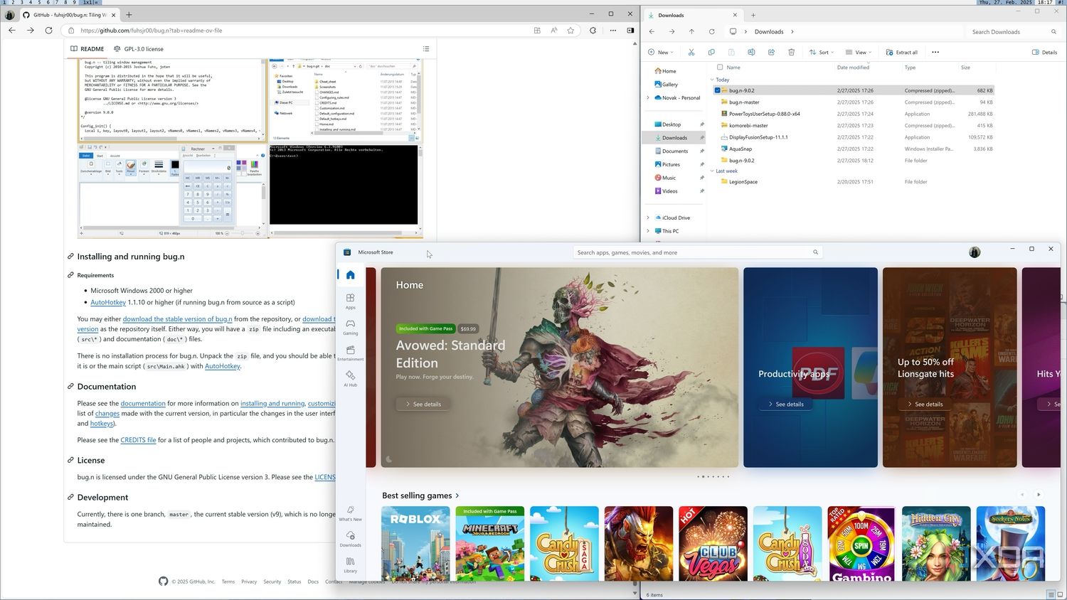Open the Apps section in Microsoft Store
This screenshot has width=1067, height=600.
[x=351, y=301]
